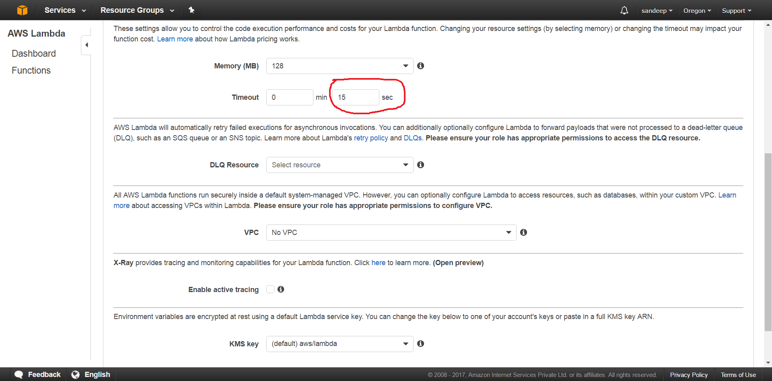Click the page vertical scrollbar thumb
Viewport: 772px width, 381px height.
768,242
